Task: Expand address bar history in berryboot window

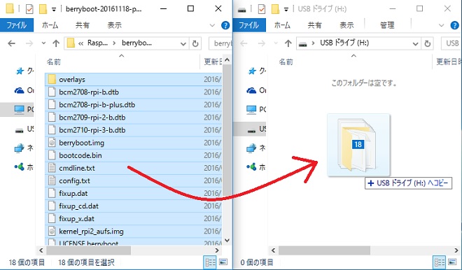Action: 183,44
